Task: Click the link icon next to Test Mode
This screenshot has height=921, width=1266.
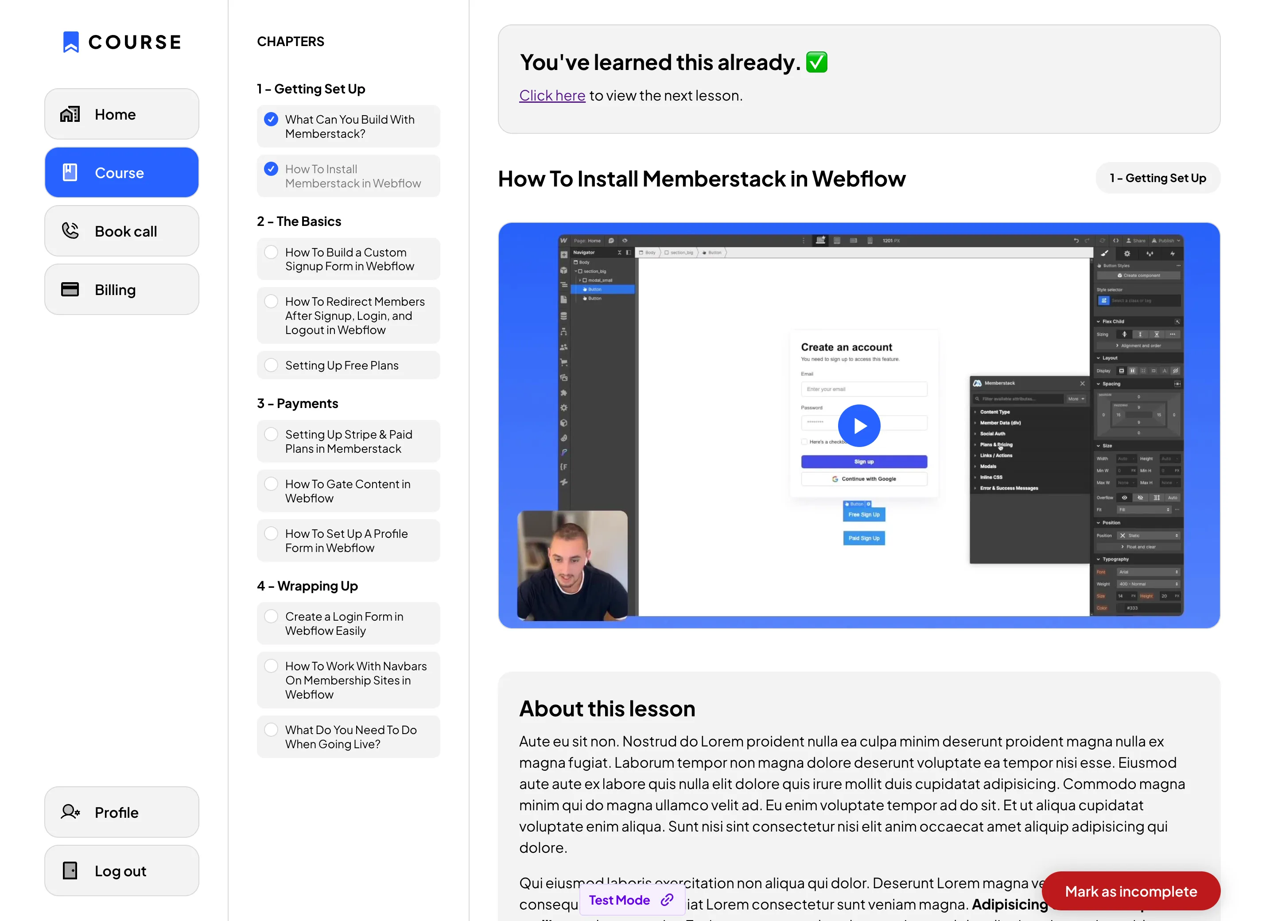Action: pos(667,900)
